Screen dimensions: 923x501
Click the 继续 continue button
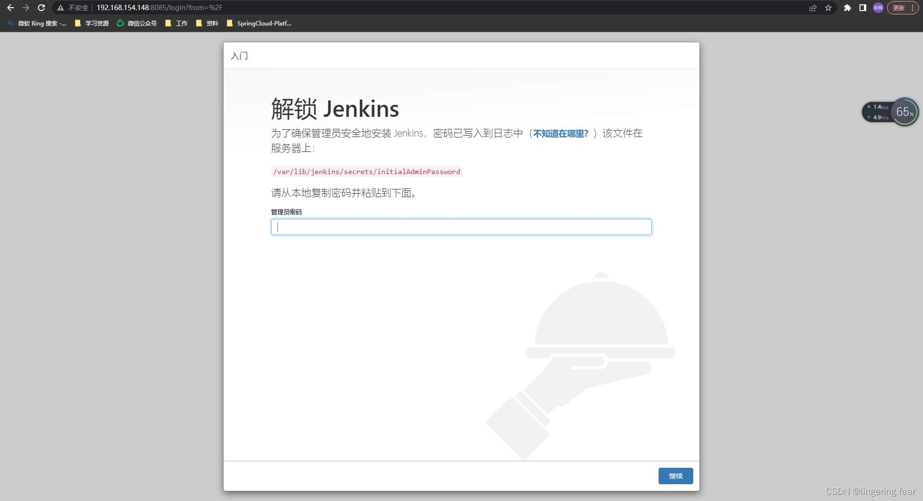tap(675, 476)
